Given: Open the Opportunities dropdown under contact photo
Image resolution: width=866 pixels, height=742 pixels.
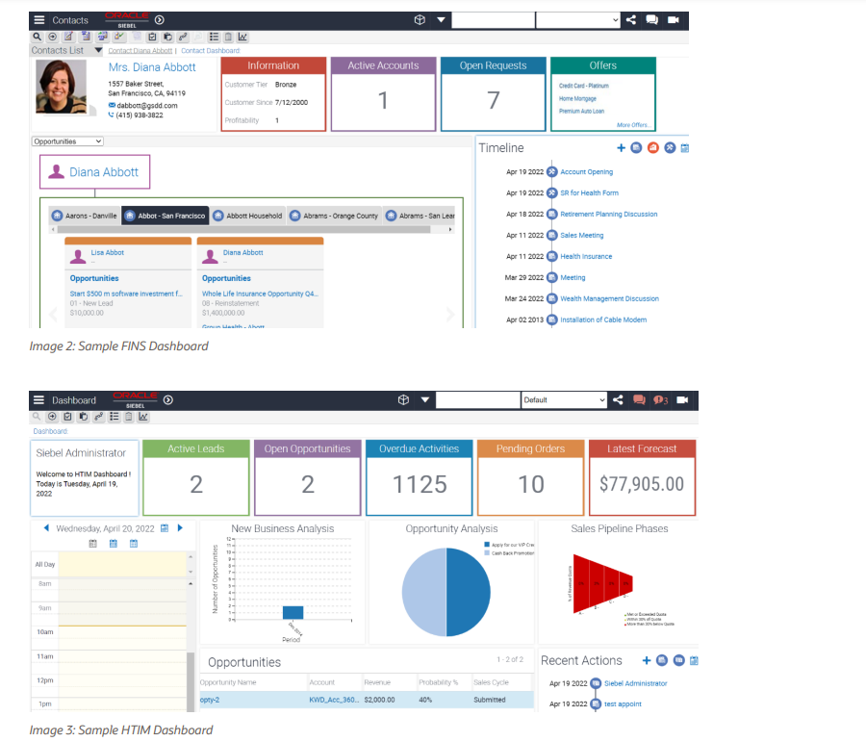Looking at the screenshot, I should (67, 141).
